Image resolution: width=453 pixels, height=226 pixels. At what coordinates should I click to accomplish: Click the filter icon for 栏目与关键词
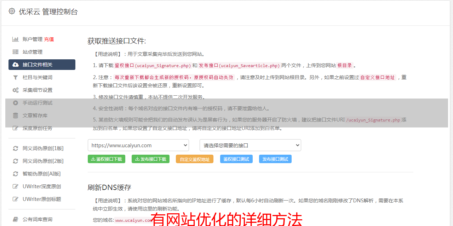tap(16, 77)
